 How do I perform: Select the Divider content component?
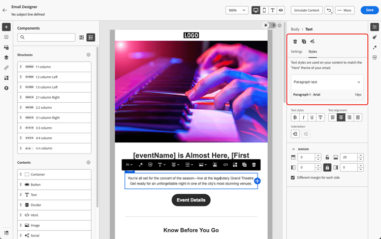click(x=54, y=205)
